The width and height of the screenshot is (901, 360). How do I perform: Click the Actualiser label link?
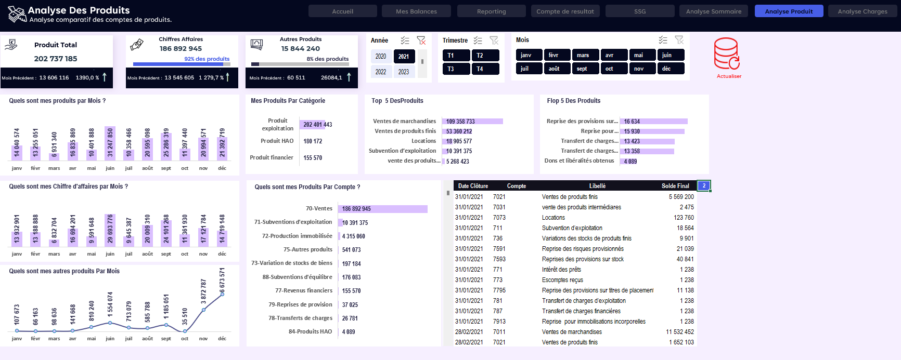click(729, 76)
